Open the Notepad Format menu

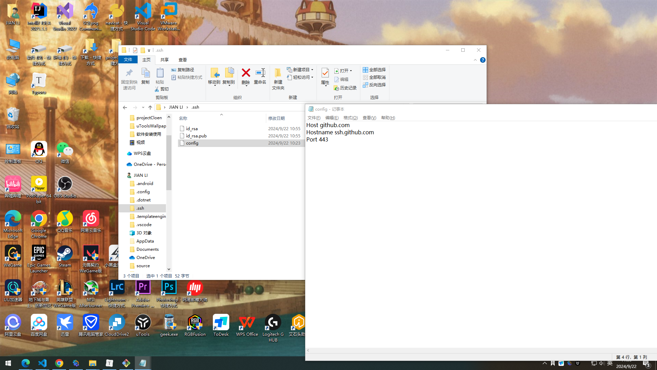click(x=350, y=118)
